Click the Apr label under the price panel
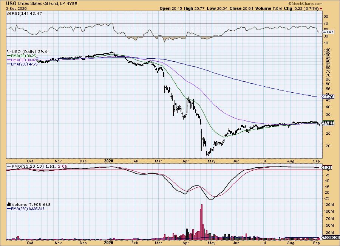The image size is (340, 246). pyautogui.click(x=185, y=161)
